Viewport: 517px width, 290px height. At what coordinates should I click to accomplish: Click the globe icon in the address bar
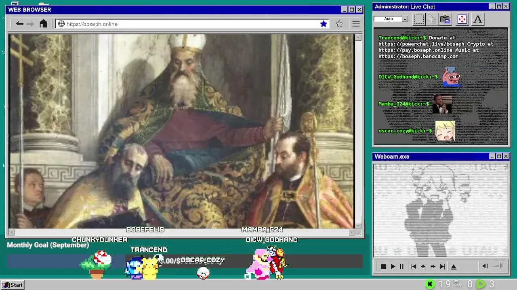coord(61,24)
